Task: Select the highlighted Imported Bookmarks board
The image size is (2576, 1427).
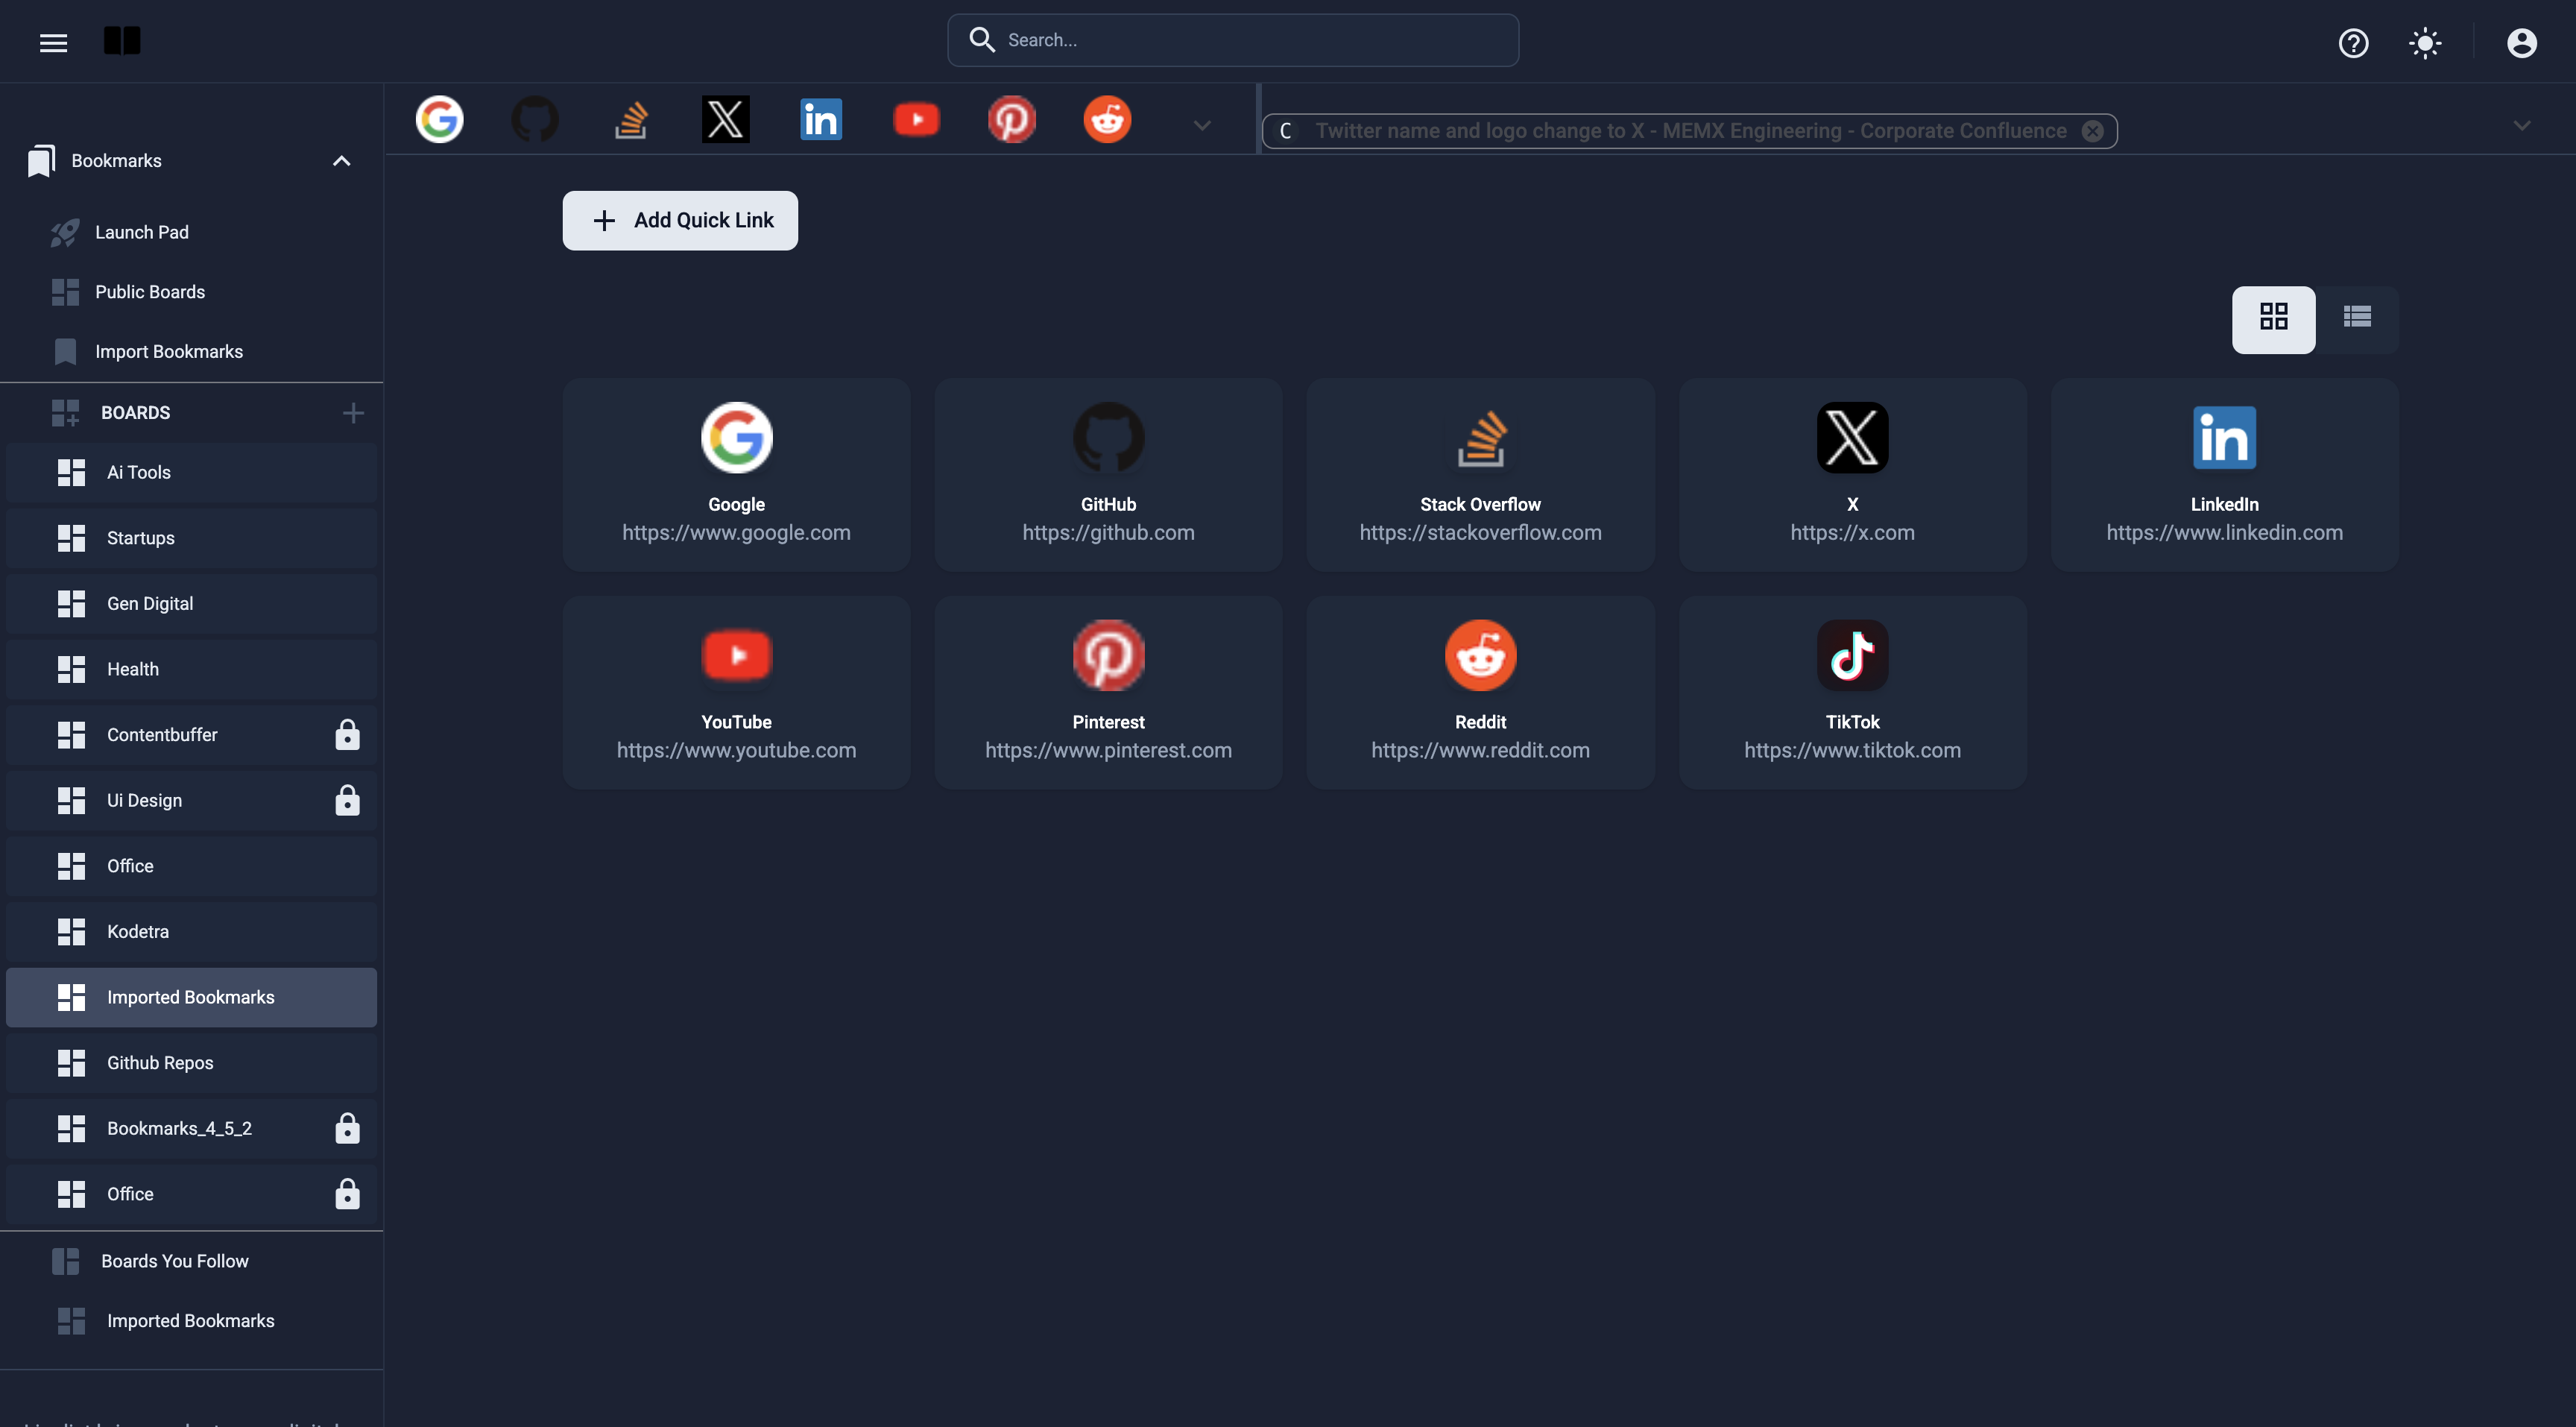Action: pos(191,997)
